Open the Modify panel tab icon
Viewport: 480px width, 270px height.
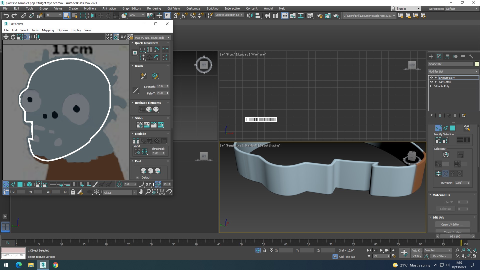point(439,56)
